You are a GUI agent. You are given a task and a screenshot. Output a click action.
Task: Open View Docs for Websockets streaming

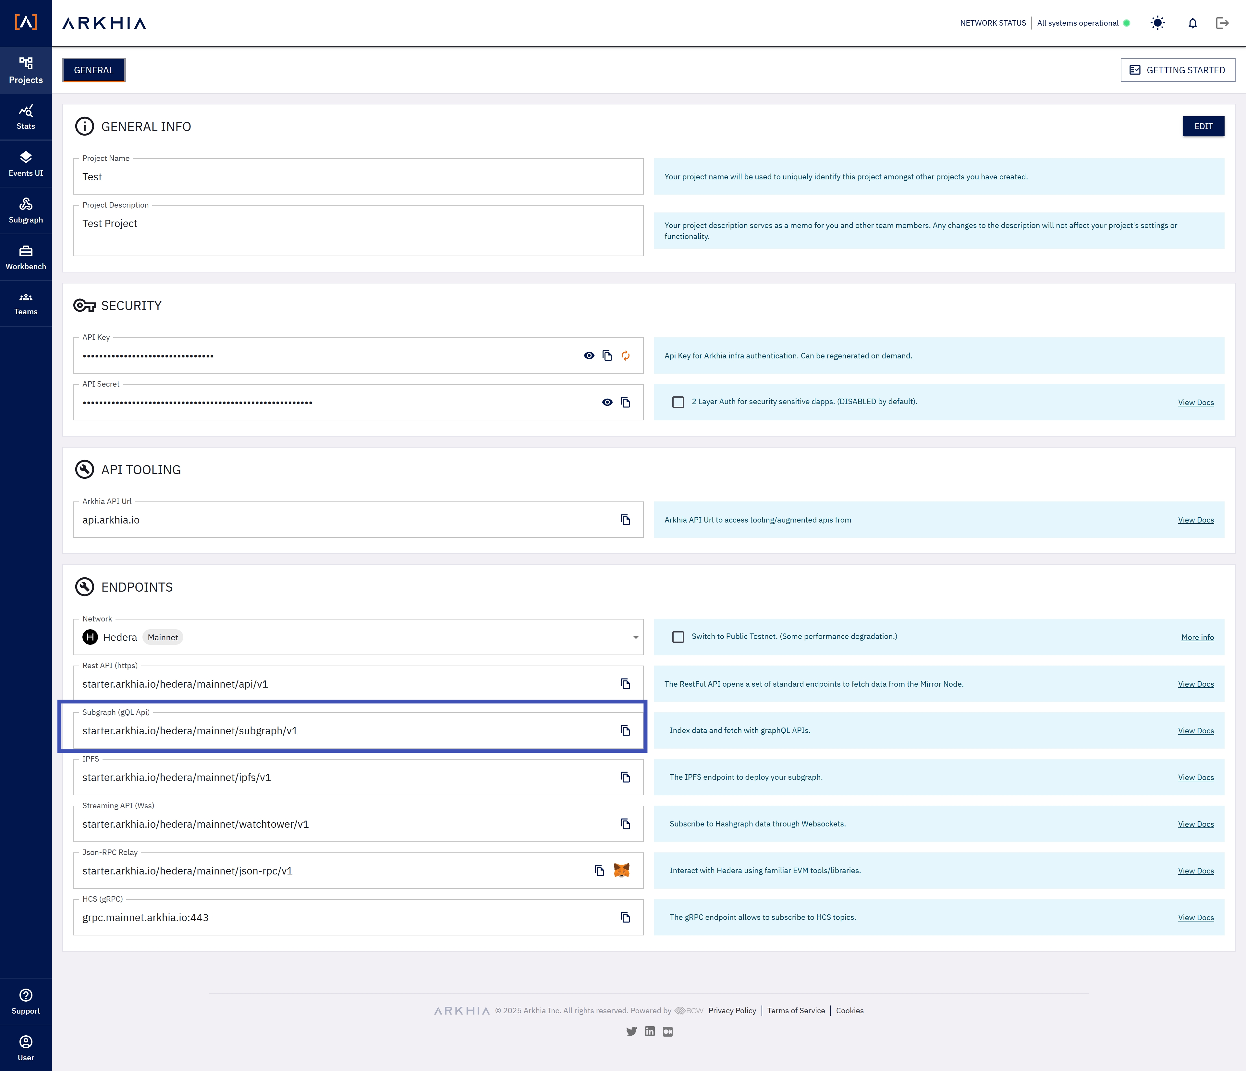(1195, 824)
